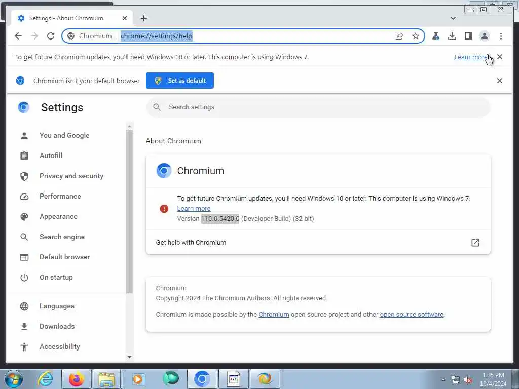Open the downloads toolbar icon

(x=452, y=36)
